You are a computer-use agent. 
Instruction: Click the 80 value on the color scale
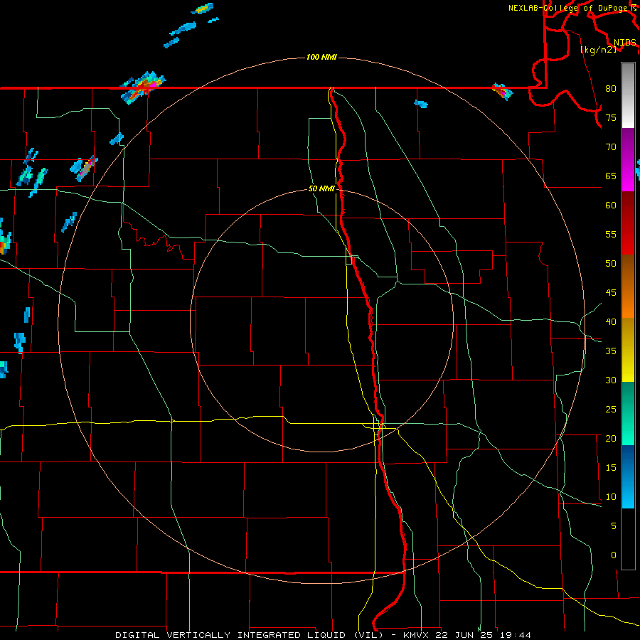pyautogui.click(x=611, y=89)
